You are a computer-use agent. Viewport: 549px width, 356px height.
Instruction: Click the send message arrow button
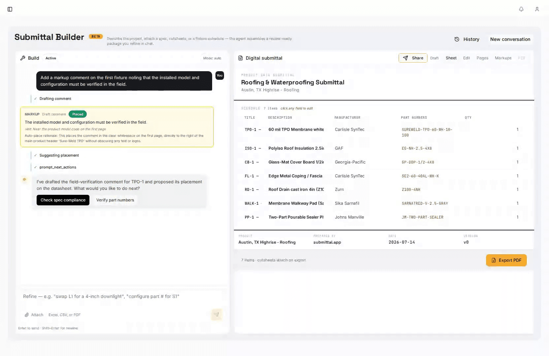click(x=216, y=314)
